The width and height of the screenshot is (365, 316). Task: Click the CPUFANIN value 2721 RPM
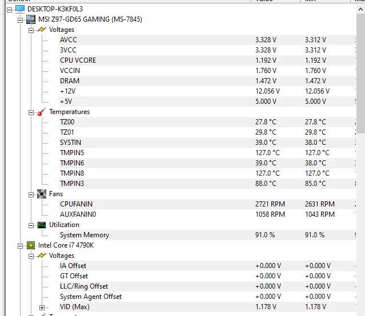[x=270, y=204]
